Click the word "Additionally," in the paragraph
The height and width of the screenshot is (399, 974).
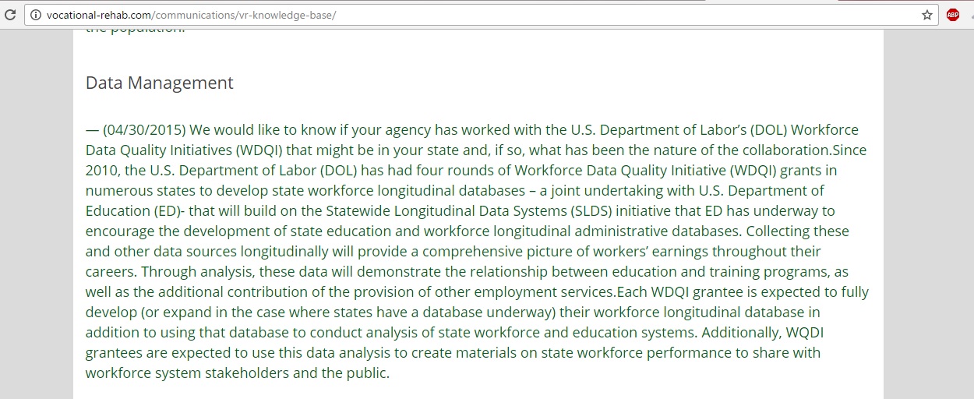coord(740,333)
